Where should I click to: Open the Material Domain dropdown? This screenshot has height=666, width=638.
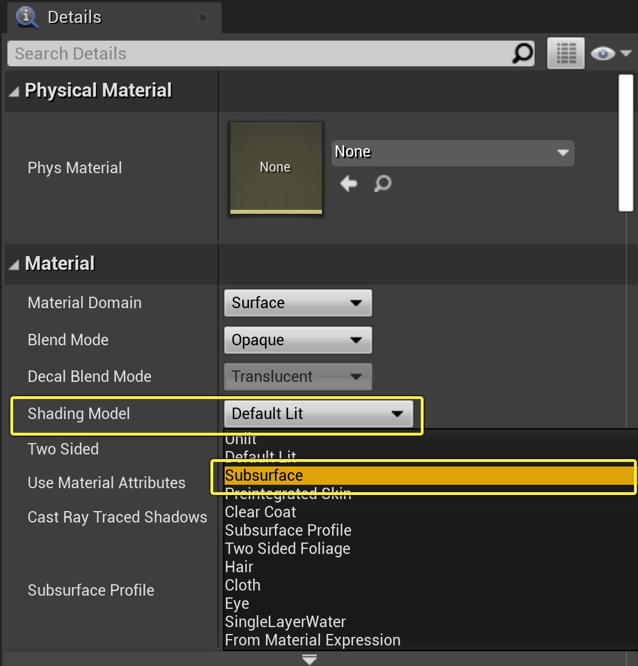[297, 303]
